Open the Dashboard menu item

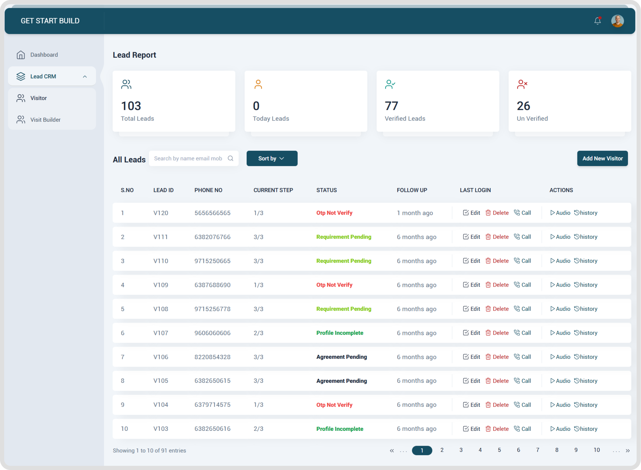(x=44, y=55)
